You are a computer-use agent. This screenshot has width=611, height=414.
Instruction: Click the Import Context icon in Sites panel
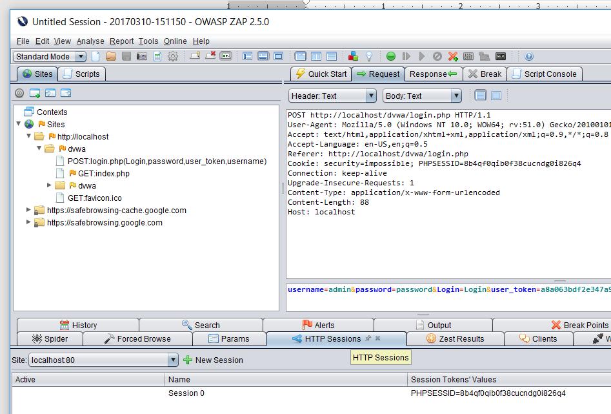[50, 93]
